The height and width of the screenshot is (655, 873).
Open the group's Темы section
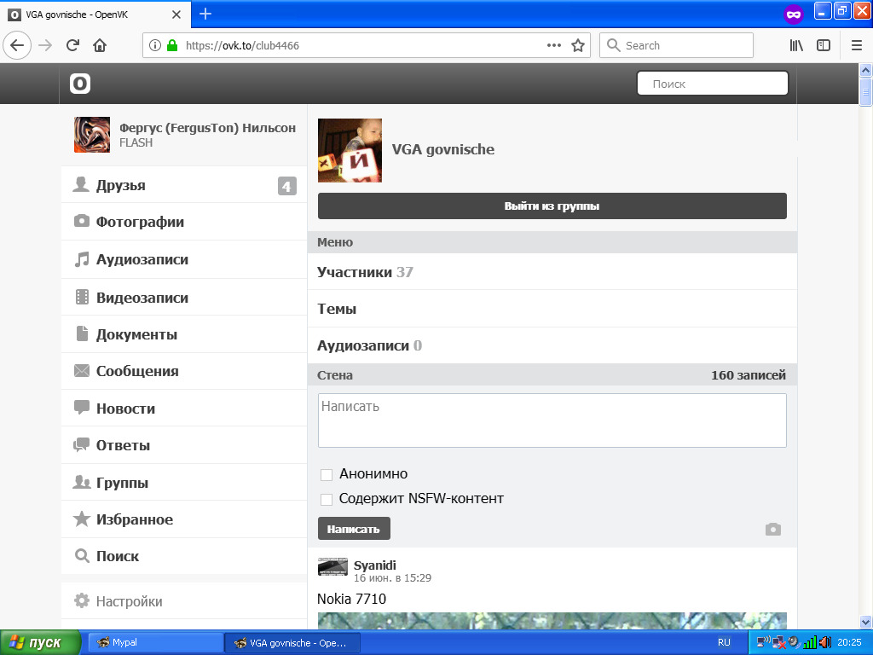coord(552,309)
